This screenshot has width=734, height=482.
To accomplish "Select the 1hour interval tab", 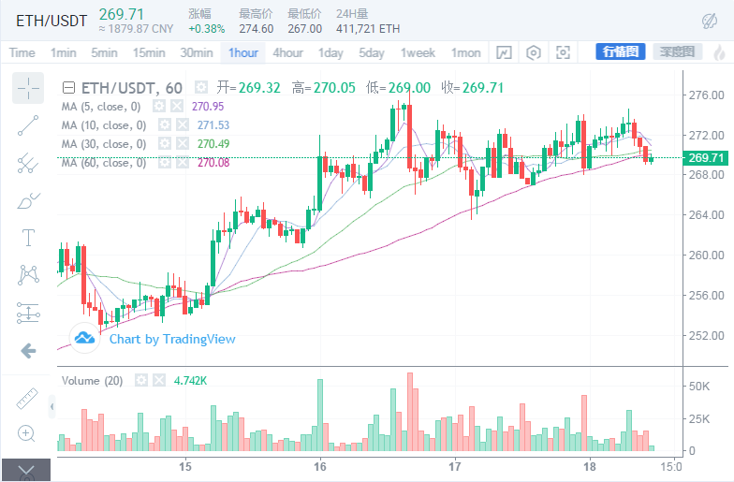I will [243, 52].
